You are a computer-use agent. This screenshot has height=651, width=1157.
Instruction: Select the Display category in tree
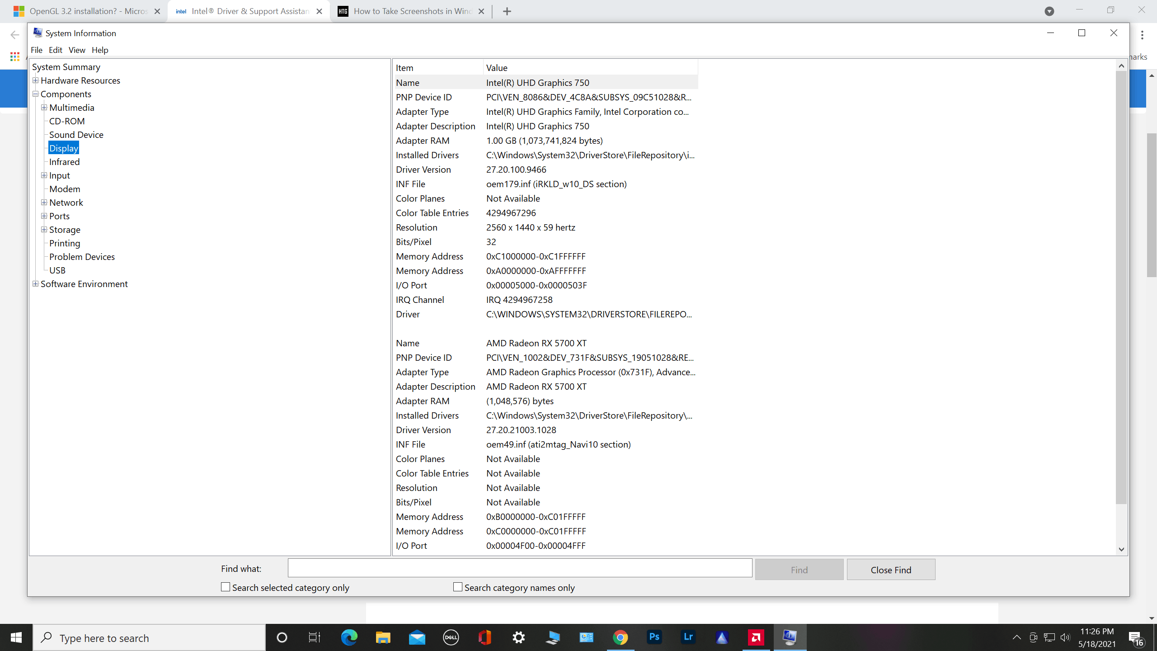(x=64, y=148)
